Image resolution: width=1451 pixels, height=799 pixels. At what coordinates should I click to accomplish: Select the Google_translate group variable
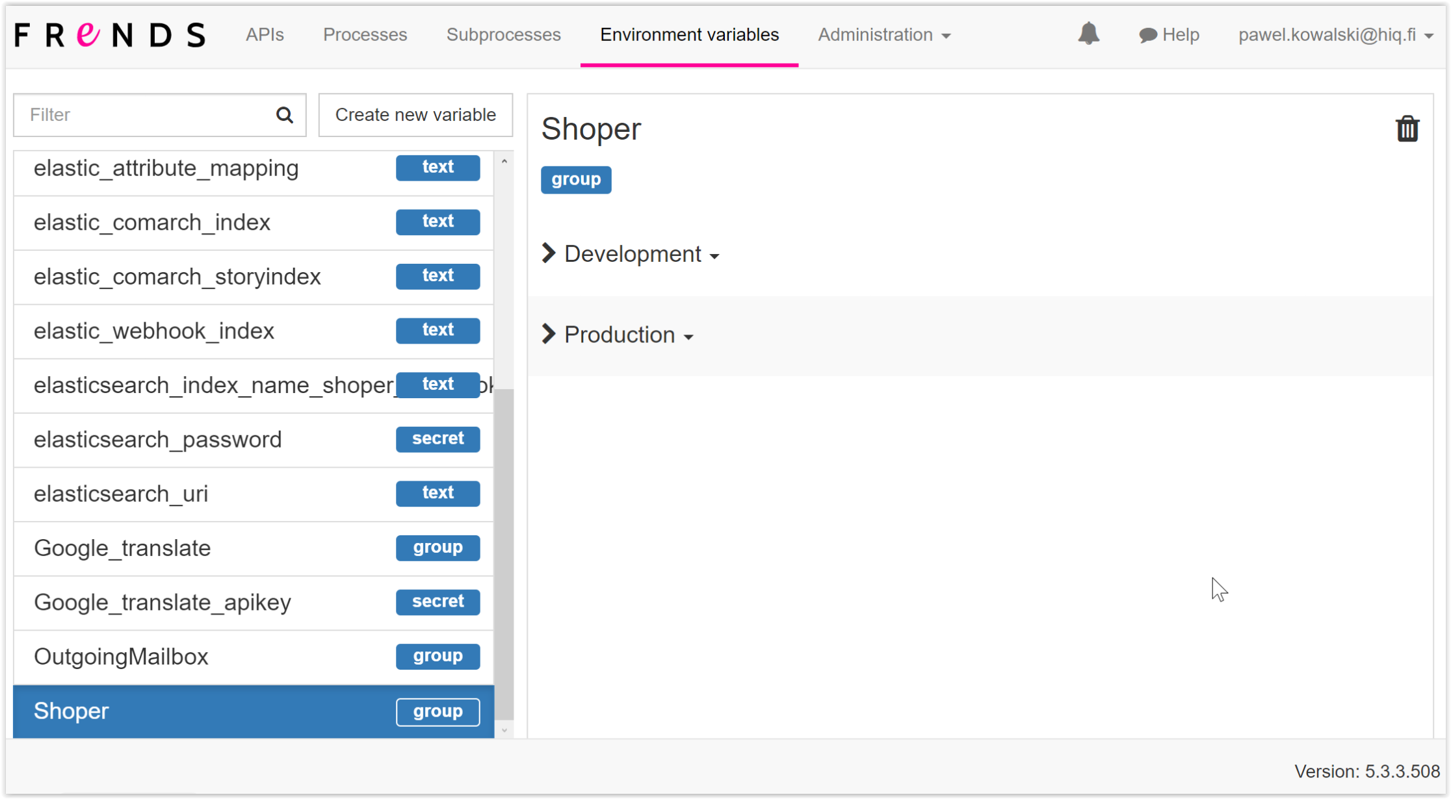coord(122,548)
